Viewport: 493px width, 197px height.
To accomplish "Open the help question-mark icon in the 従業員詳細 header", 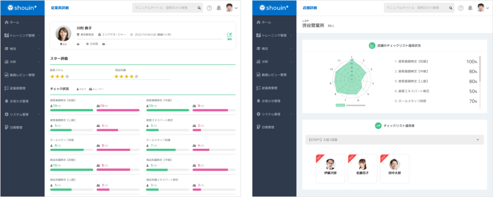I will tap(210, 8).
